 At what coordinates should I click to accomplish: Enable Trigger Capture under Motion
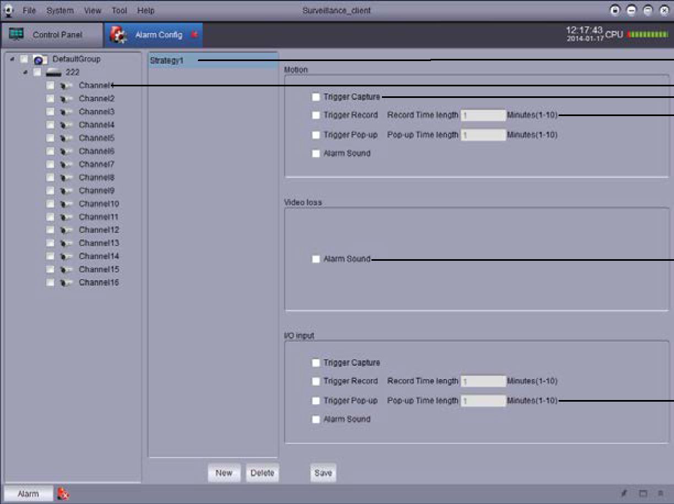pyautogui.click(x=316, y=97)
